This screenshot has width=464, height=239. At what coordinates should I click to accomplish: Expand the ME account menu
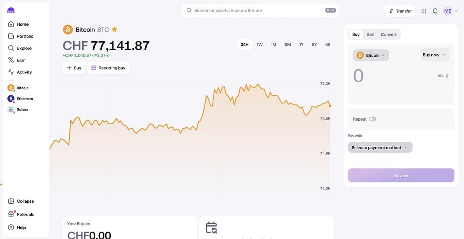[450, 11]
